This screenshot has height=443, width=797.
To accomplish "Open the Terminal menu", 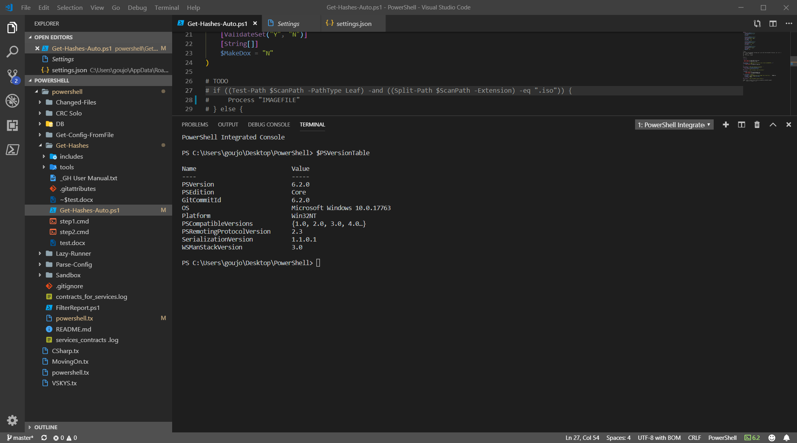I will click(x=166, y=7).
